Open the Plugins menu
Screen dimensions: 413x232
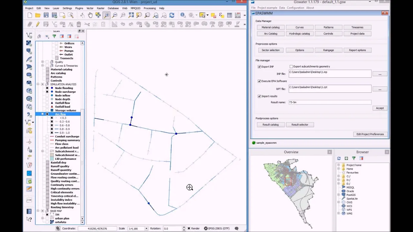(79, 8)
